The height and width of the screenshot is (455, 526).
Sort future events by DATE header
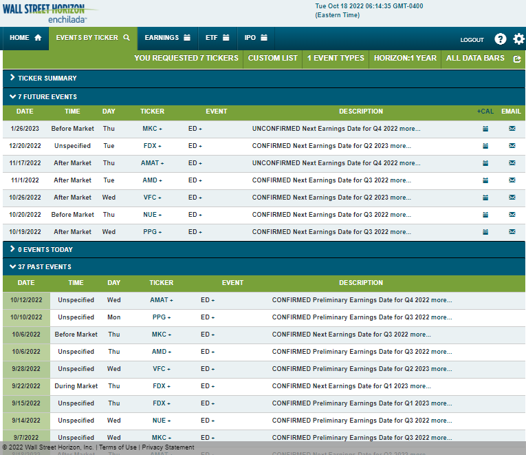(25, 112)
